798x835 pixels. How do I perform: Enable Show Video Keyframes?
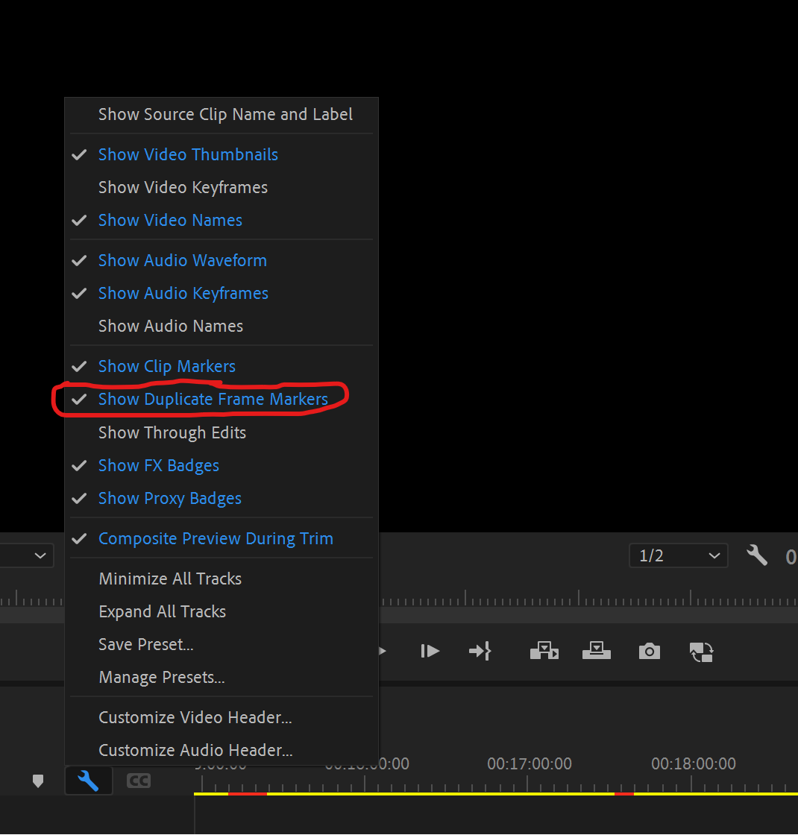pyautogui.click(x=222, y=187)
